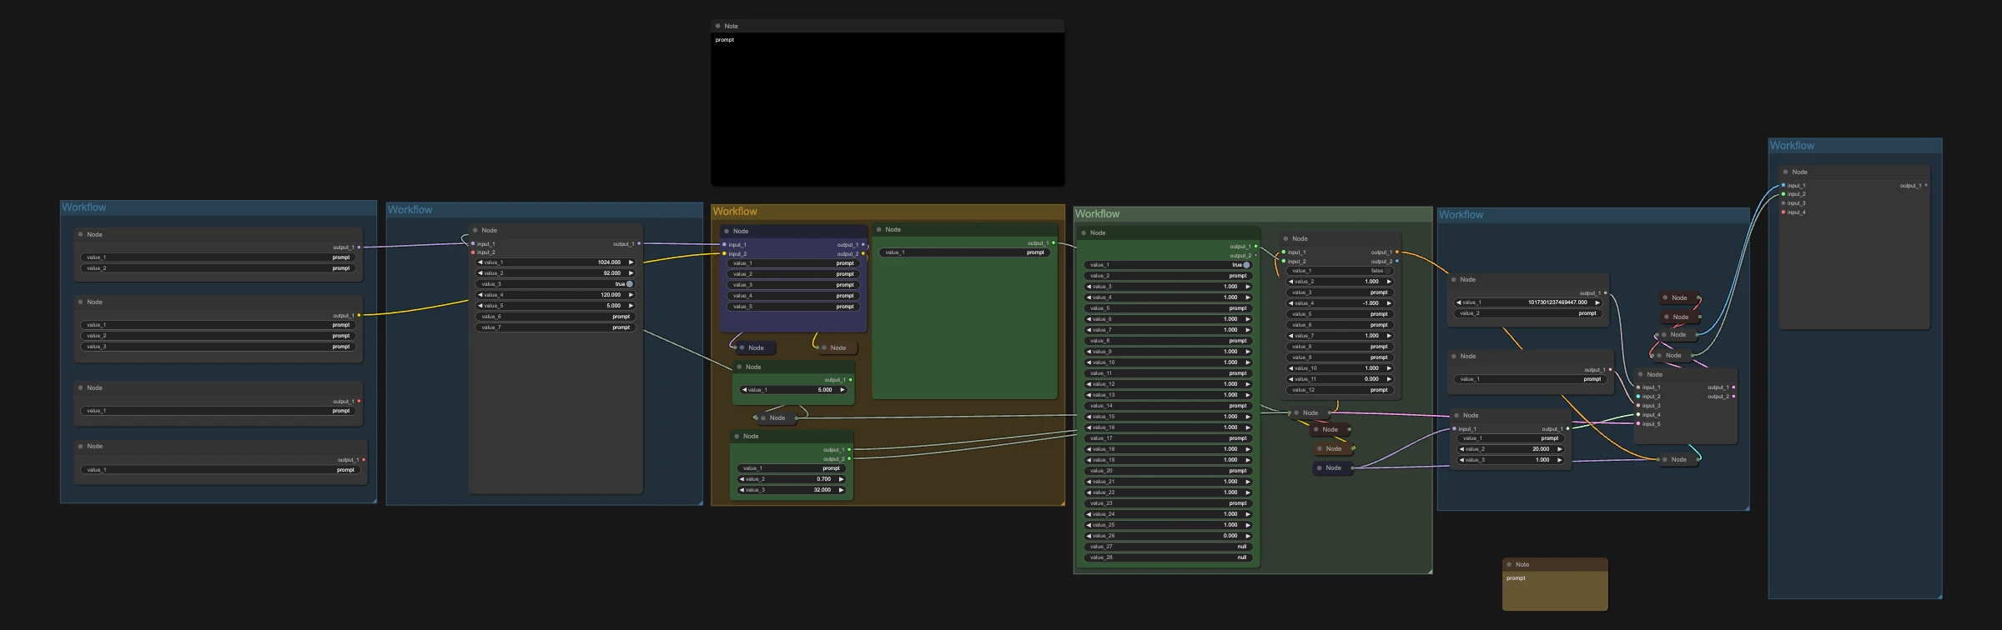Viewport: 2002px width, 630px height.
Task: Click value_2 prompt field below the seed value
Action: click(1527, 313)
